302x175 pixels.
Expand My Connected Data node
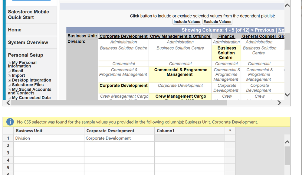(x=9, y=98)
